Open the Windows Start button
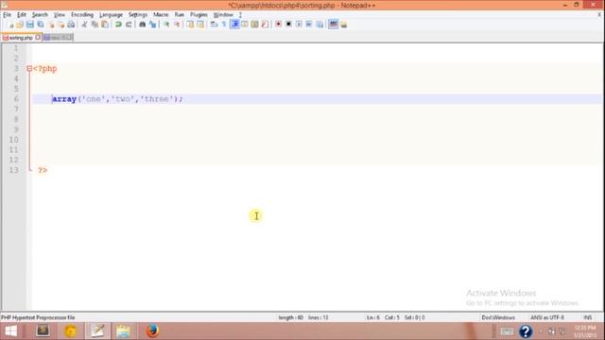Image resolution: width=605 pixels, height=340 pixels. pyautogui.click(x=11, y=331)
